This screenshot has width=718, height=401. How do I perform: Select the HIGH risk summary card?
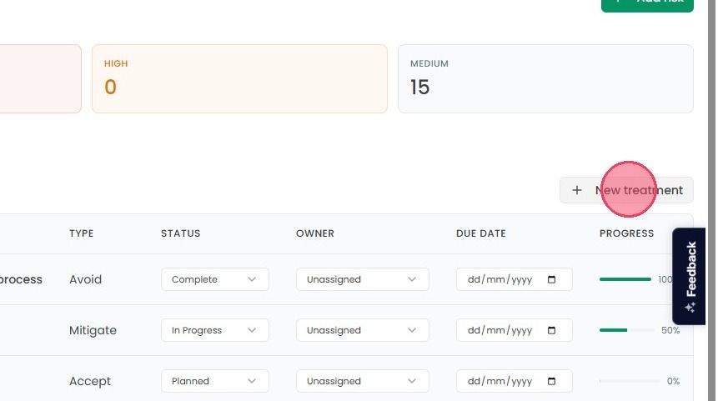(x=239, y=78)
